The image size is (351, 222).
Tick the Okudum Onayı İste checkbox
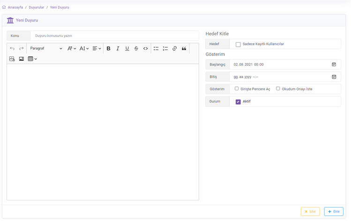(x=278, y=89)
